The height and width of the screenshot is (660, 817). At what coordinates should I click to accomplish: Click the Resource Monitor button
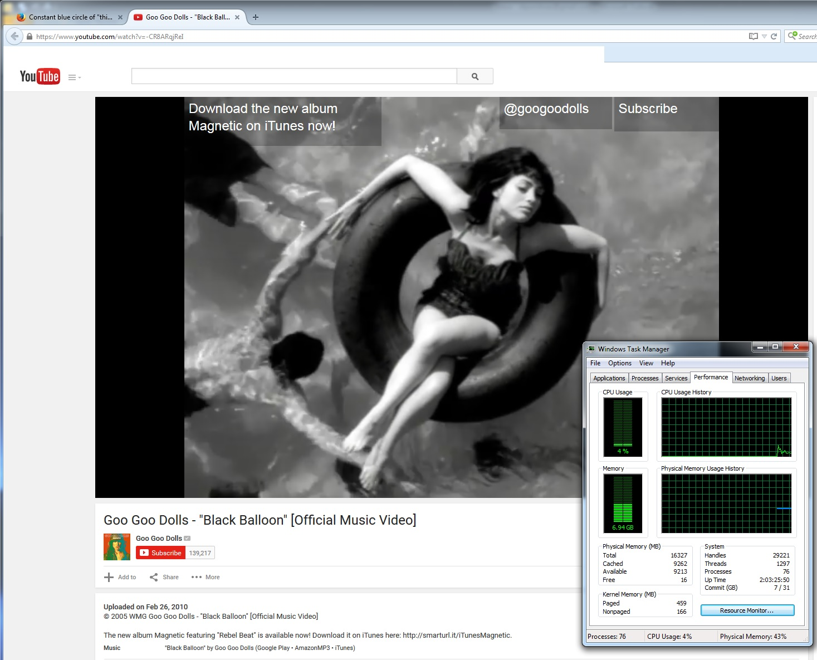coord(747,610)
